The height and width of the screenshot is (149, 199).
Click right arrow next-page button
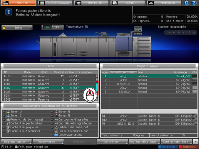[196, 142]
